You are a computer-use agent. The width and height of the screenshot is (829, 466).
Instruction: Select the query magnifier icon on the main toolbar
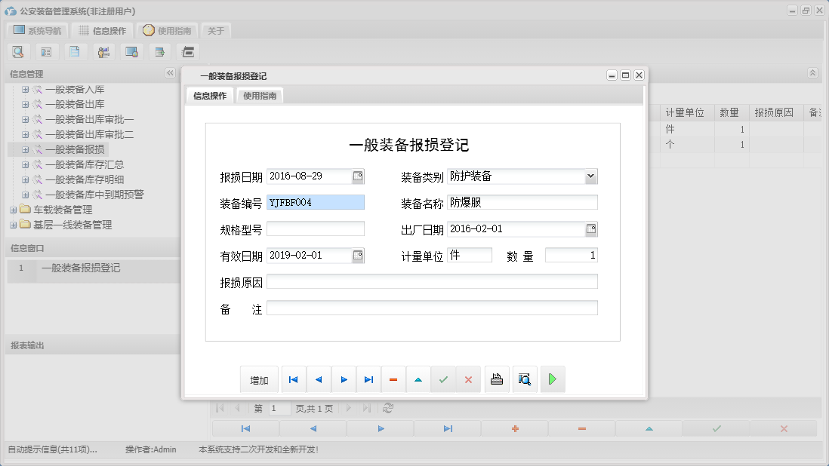tap(18, 51)
